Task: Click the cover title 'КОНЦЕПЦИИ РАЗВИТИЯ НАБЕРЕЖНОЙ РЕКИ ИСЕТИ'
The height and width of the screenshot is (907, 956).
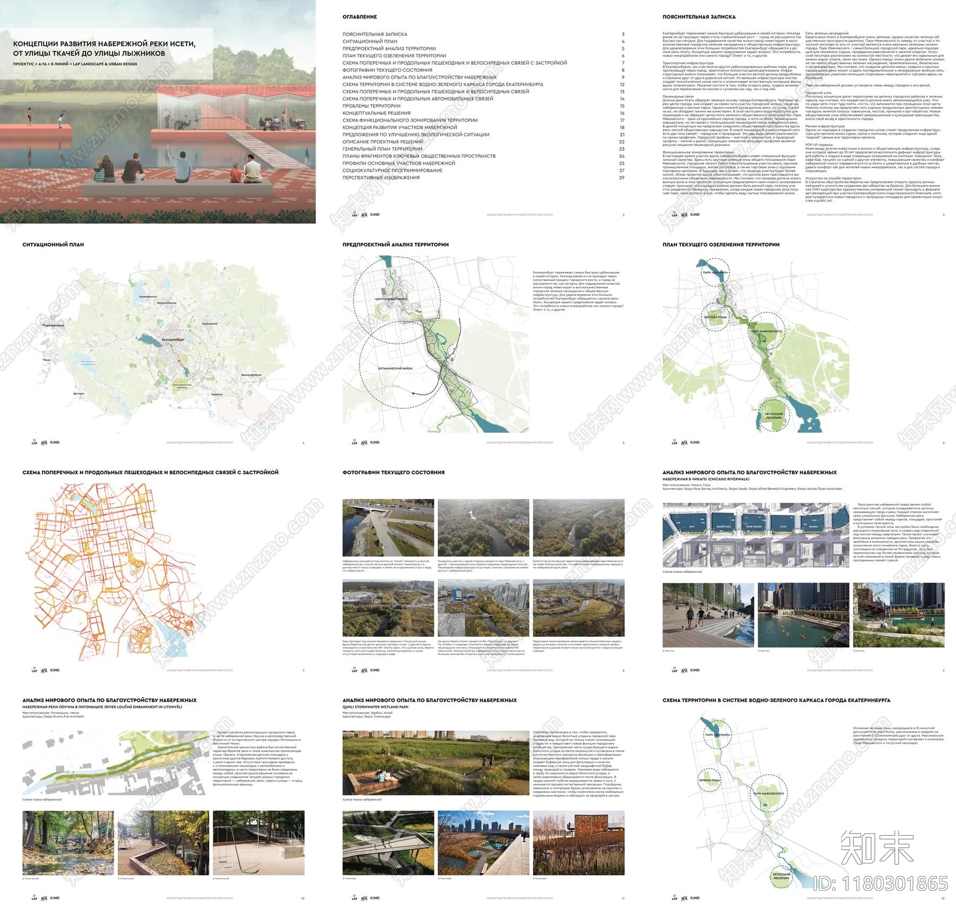Action: (105, 44)
